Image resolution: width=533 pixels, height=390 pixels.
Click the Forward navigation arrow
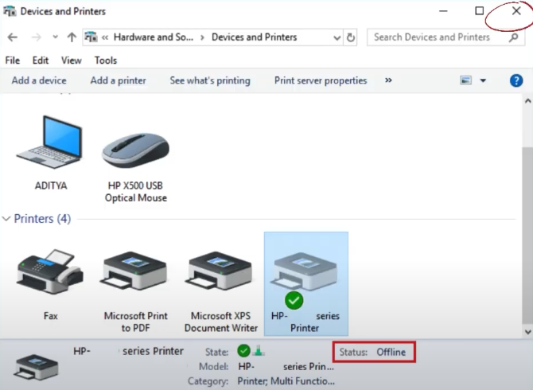click(x=36, y=37)
